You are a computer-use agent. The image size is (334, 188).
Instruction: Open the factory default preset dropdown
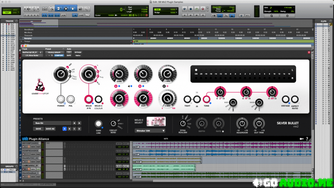56,52
